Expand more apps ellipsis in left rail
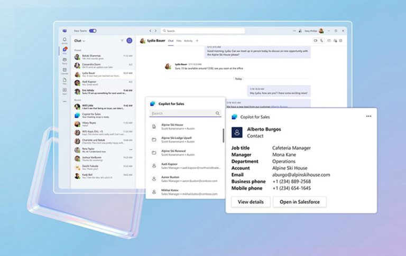The height and width of the screenshot is (256, 406). 64,101
